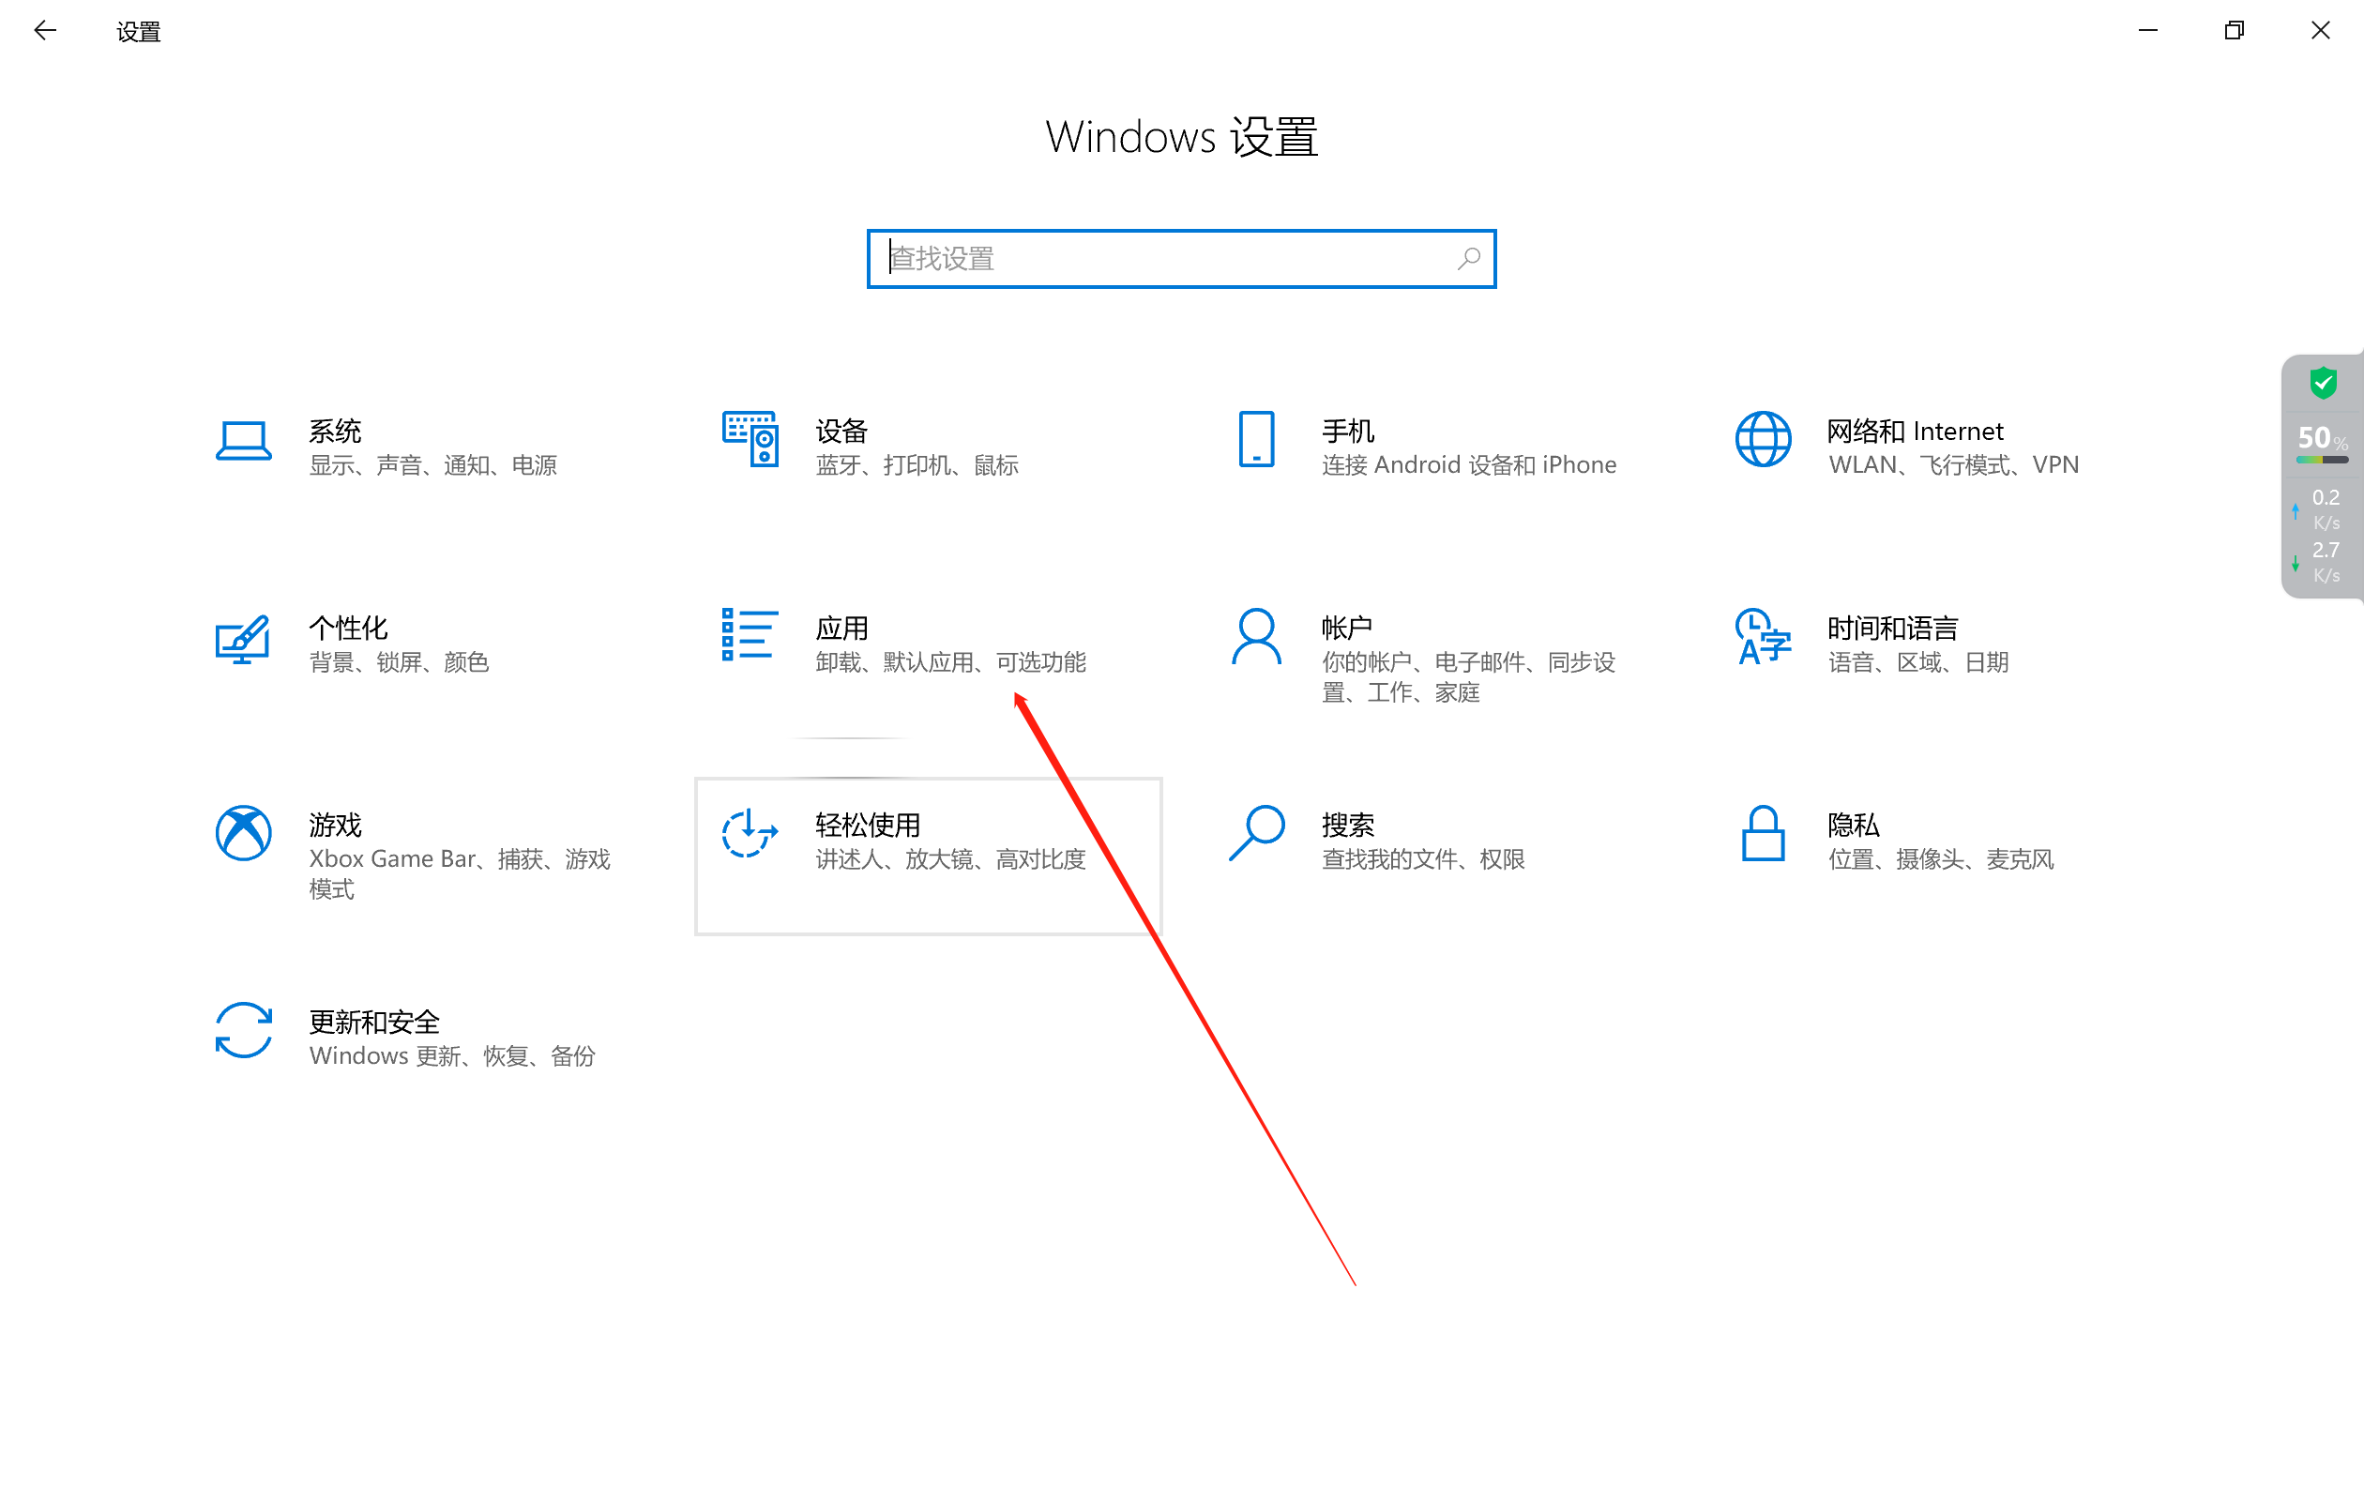This screenshot has height=1501, width=2364.
Task: Close the 设置 window
Action: [x=2321, y=30]
